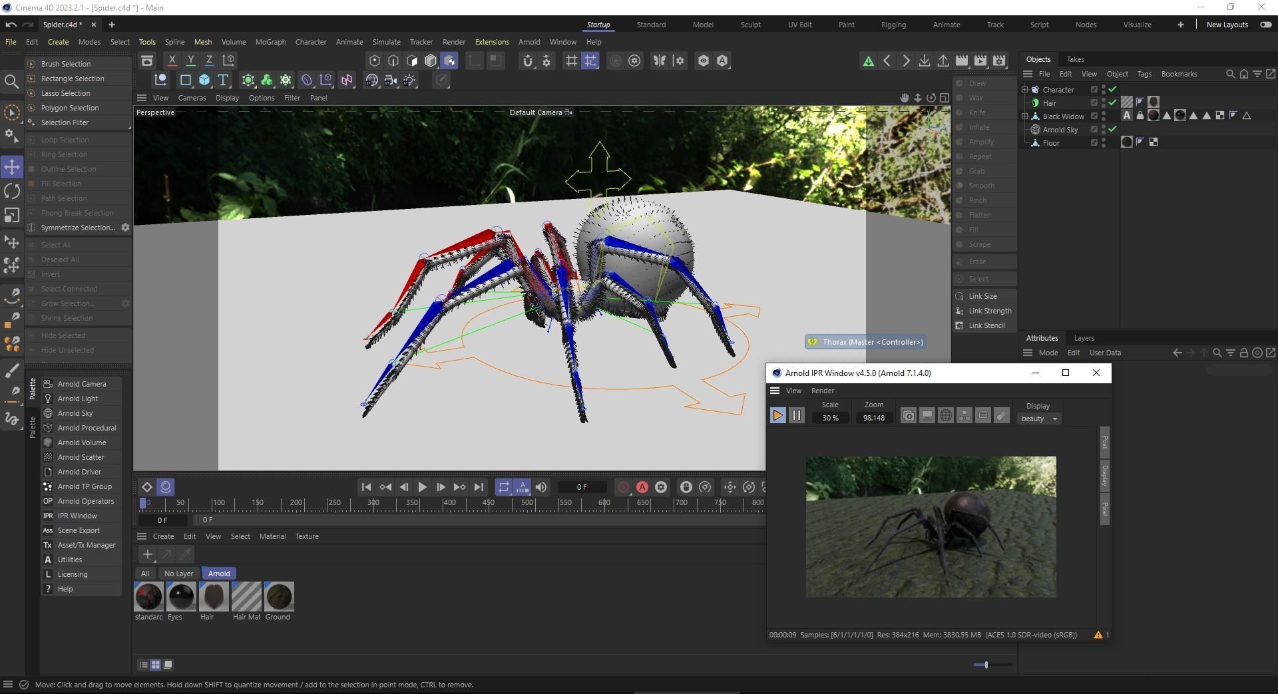
Task: Play the animation forward
Action: [422, 487]
